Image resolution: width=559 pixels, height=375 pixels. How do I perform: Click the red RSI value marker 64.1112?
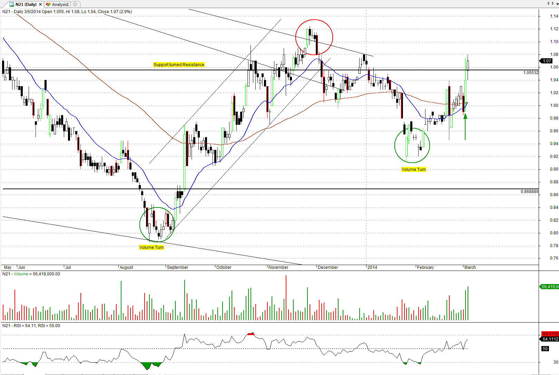550,334
